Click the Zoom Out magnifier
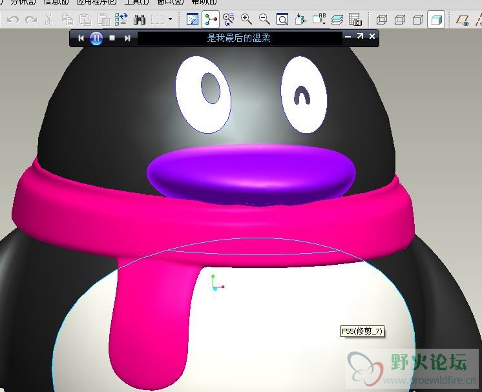The width and height of the screenshot is (482, 392). click(264, 19)
